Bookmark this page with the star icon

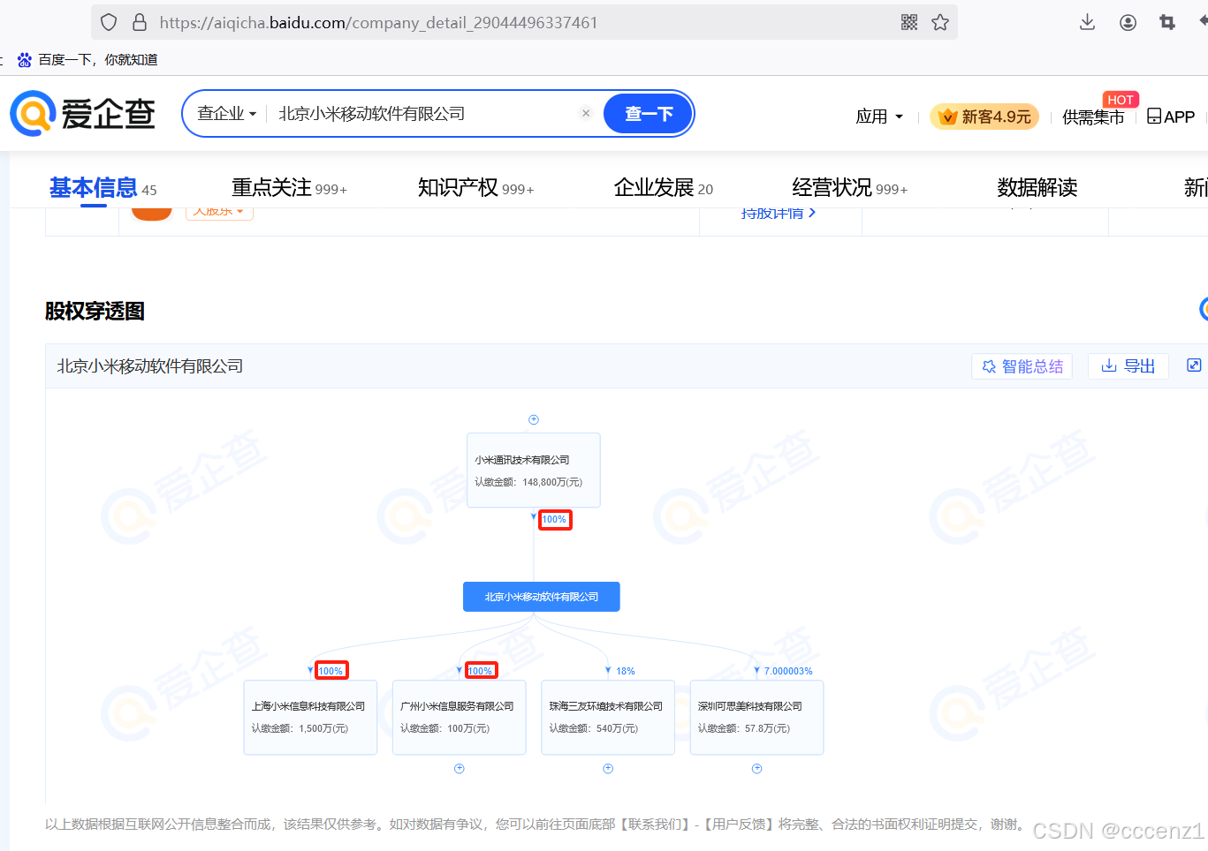[x=940, y=22]
